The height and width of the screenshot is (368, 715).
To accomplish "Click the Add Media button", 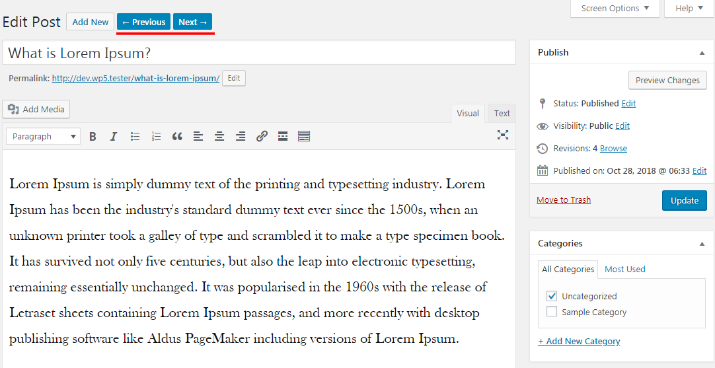I will 36,110.
